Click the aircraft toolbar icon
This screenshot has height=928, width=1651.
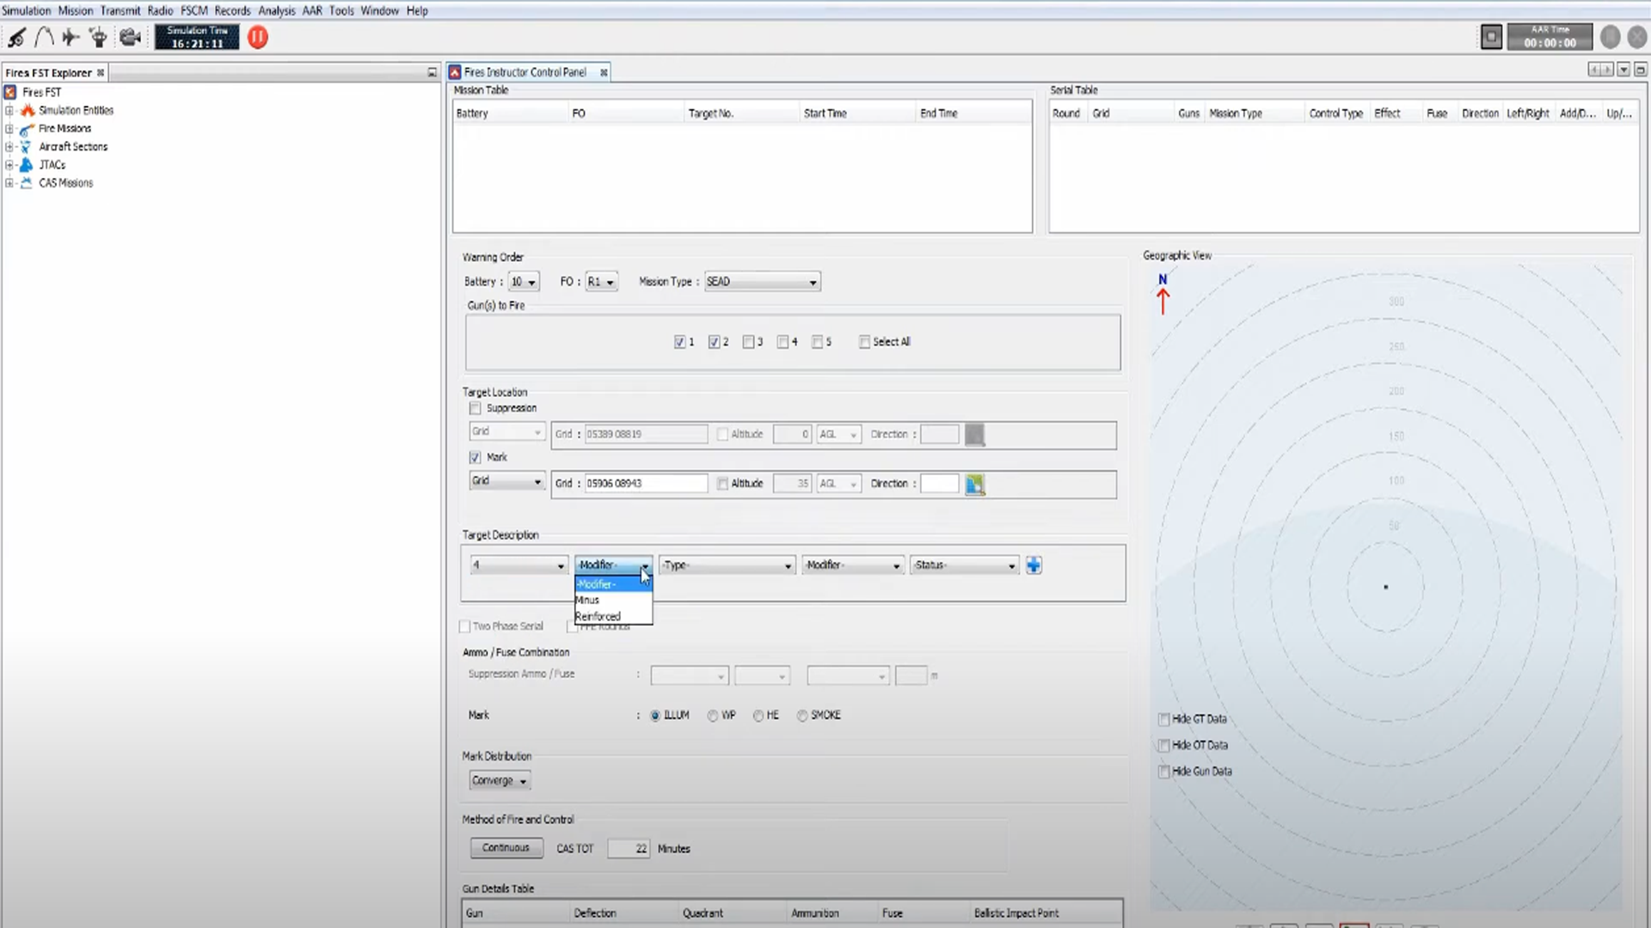coord(71,37)
